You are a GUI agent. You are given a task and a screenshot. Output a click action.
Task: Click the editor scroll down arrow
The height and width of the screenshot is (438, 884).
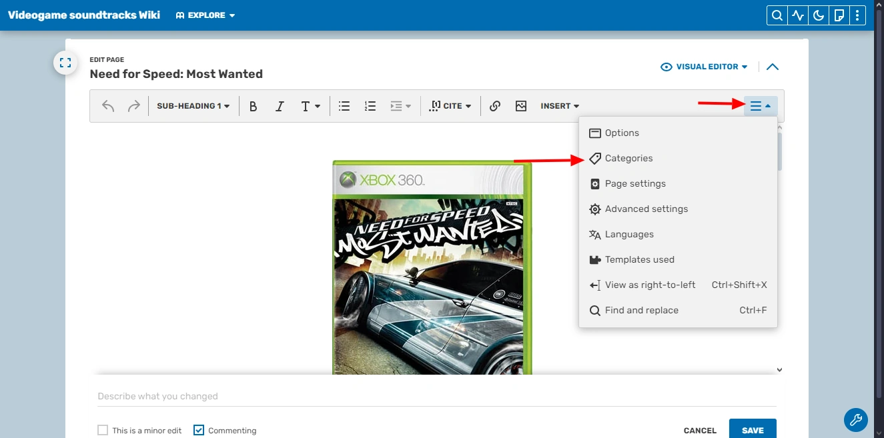click(x=779, y=370)
